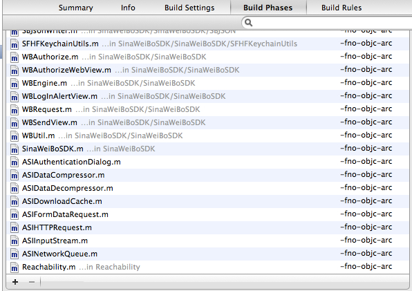412x291 pixels.
Task: Click the magnifying glass search icon
Action: (248, 23)
